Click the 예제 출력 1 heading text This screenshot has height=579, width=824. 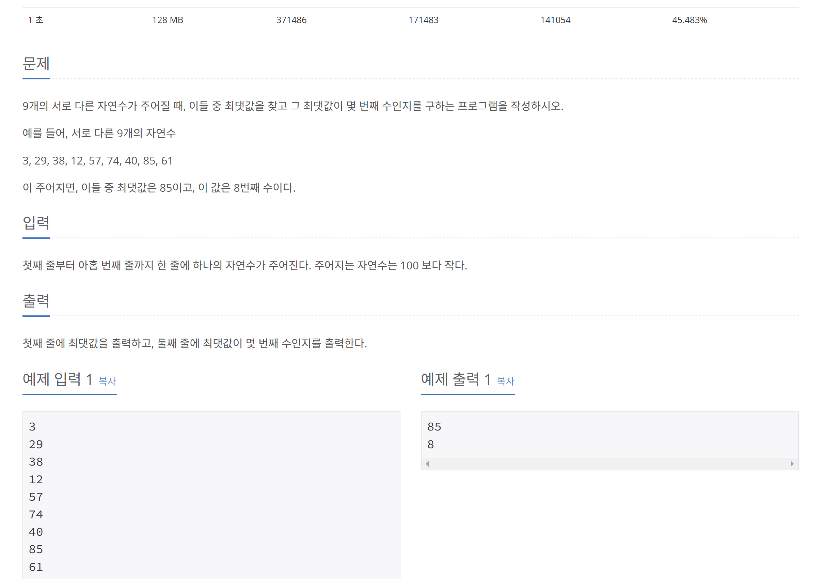(x=456, y=379)
